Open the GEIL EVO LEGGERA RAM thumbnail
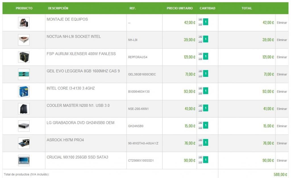Screen dimensions: 291x178 tap(24, 74)
